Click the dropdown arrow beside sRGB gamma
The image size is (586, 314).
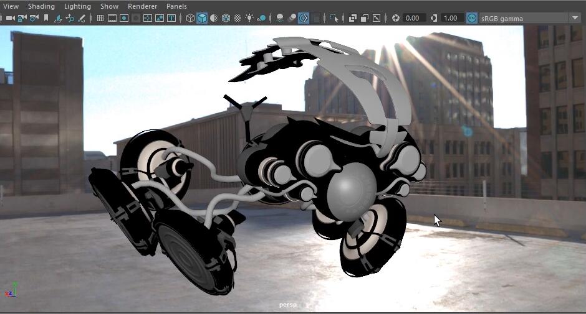[x=575, y=18]
